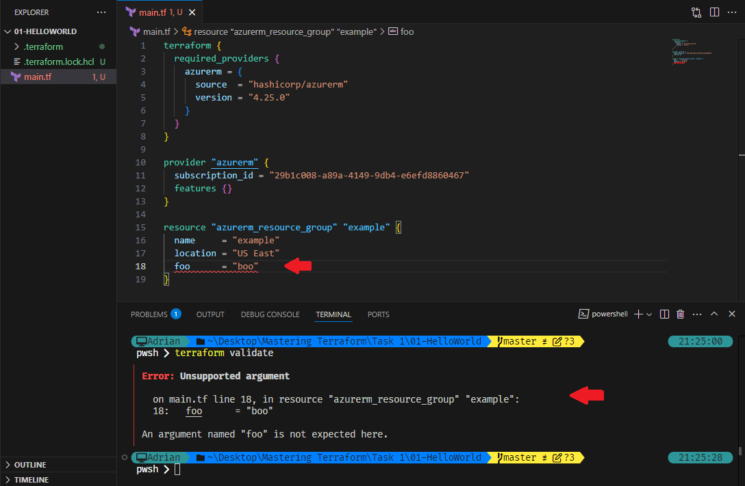Expand the .terraform folder
Image resolution: width=745 pixels, height=486 pixels.
(17, 46)
